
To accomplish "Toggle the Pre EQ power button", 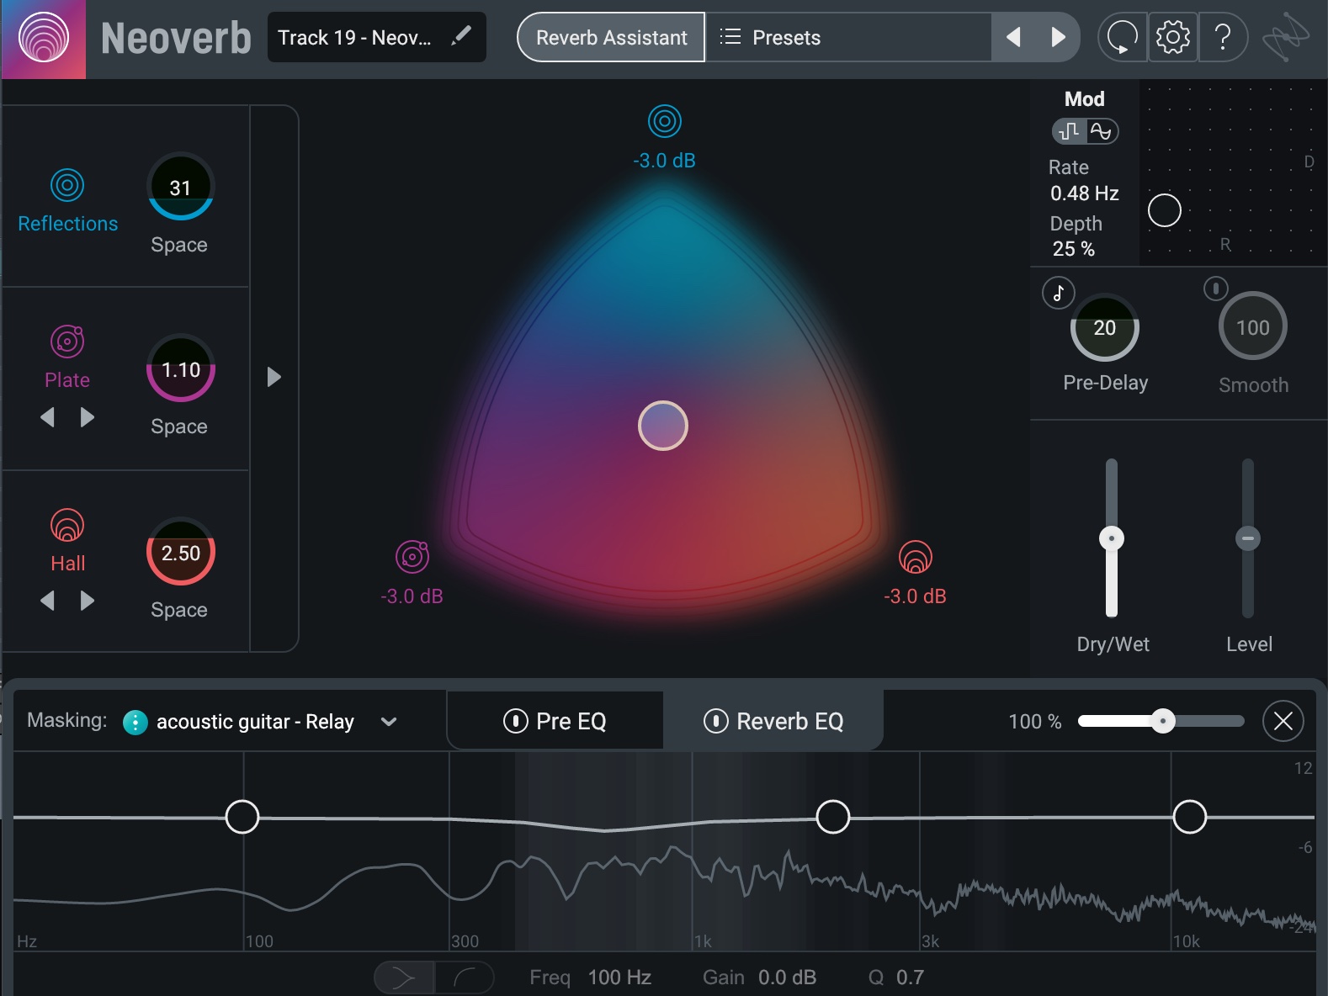I will coord(515,721).
